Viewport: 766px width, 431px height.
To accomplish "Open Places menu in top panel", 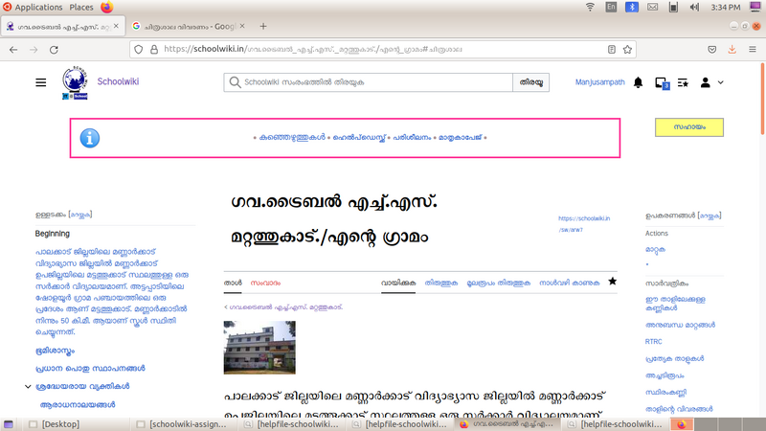I will click(x=81, y=7).
